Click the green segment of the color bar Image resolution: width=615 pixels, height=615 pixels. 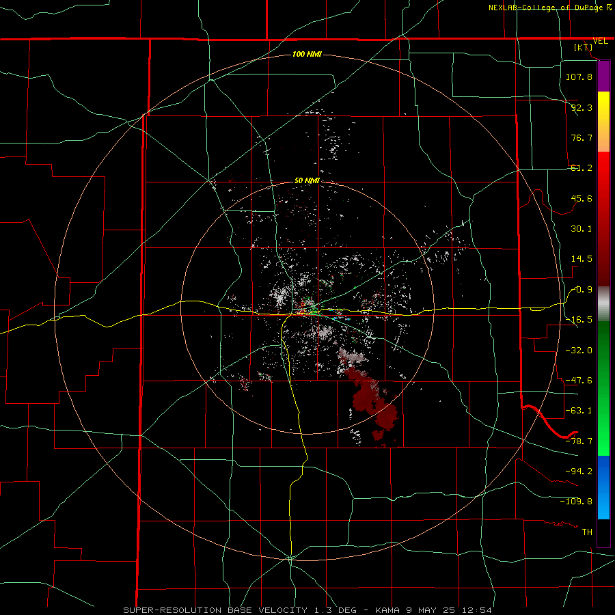click(603, 388)
